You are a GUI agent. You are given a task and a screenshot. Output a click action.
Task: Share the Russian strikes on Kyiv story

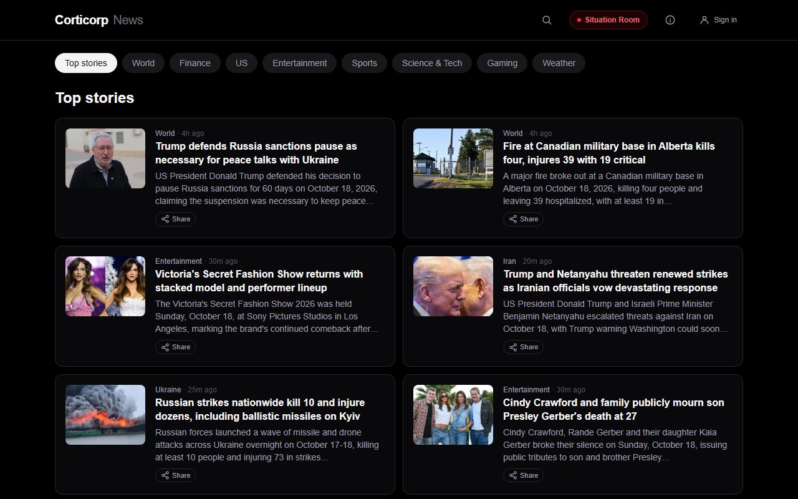[175, 475]
